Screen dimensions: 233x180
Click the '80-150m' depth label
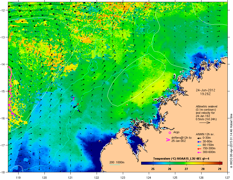point(208,145)
